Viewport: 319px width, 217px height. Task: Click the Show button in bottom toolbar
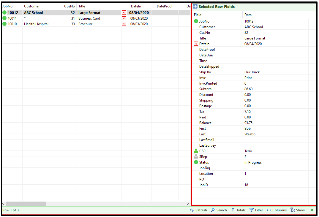coord(298,210)
